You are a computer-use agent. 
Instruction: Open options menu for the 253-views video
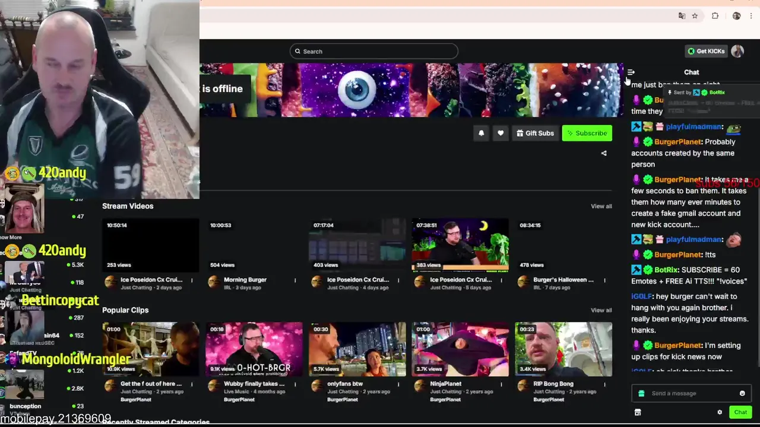(192, 281)
